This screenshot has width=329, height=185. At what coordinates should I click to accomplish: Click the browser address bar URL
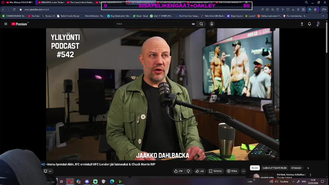point(37,10)
